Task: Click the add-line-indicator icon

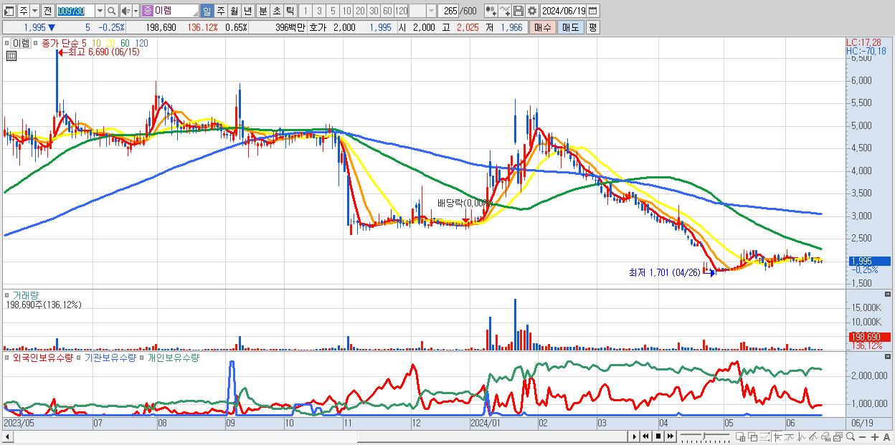Action: [x=504, y=11]
